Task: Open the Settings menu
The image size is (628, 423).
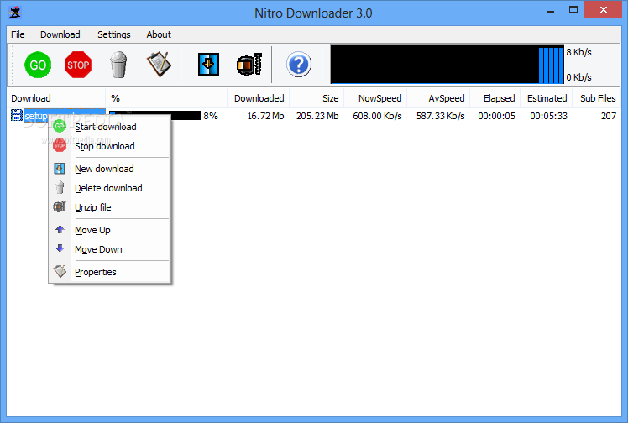Action: (x=113, y=34)
